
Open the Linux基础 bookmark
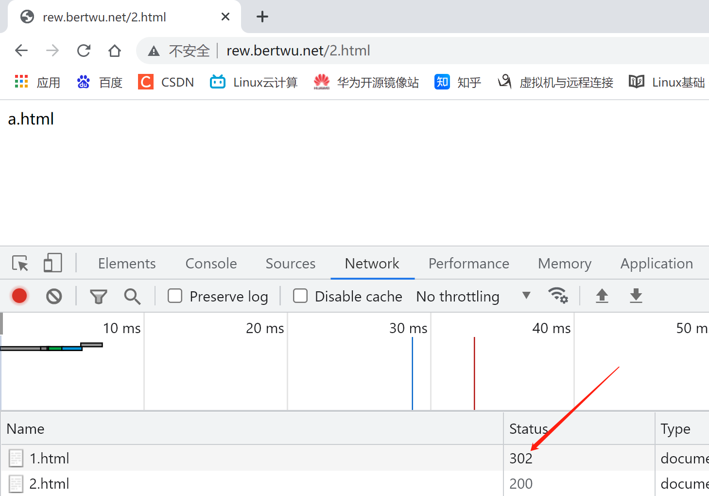coord(667,82)
